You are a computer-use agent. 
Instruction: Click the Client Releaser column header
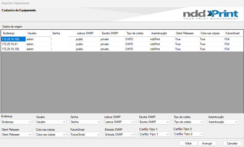coord(187,33)
